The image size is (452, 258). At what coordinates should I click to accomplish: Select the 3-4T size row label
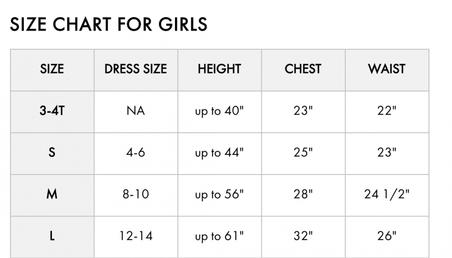pos(52,112)
